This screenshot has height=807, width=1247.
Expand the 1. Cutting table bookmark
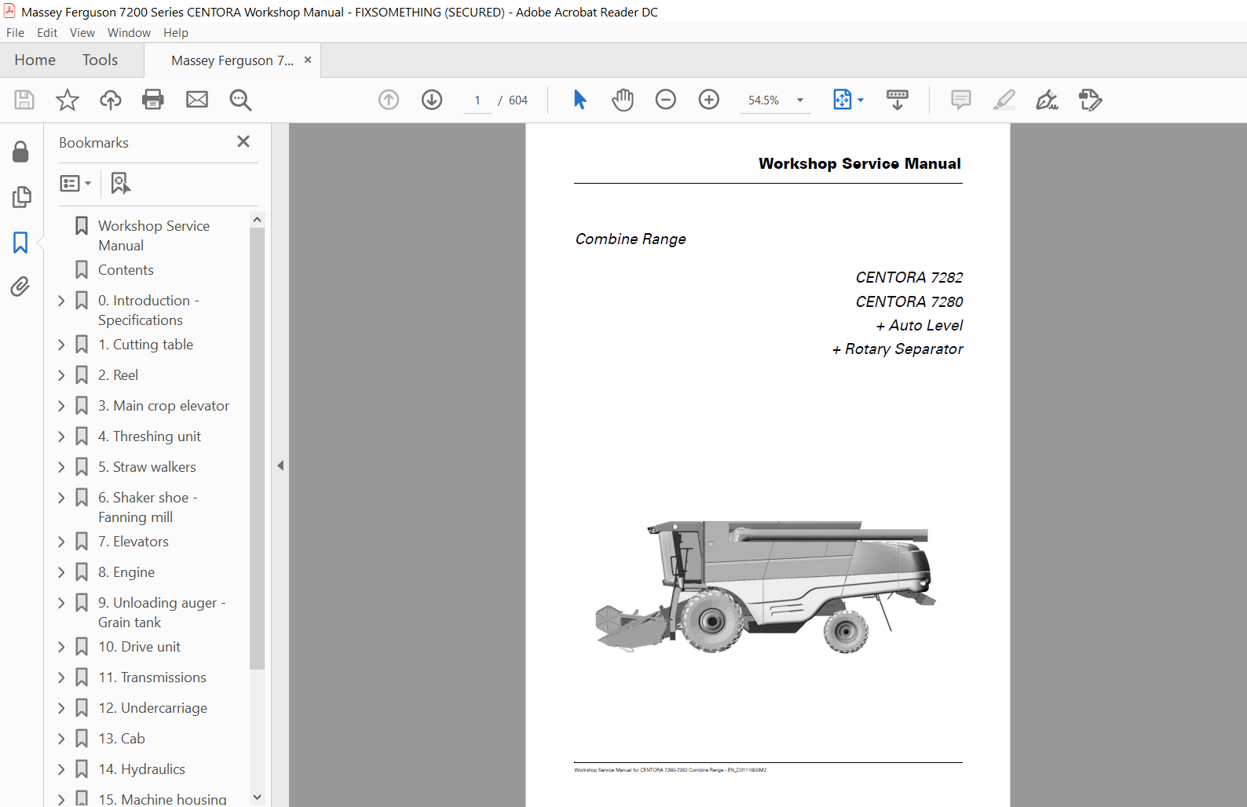[61, 345]
